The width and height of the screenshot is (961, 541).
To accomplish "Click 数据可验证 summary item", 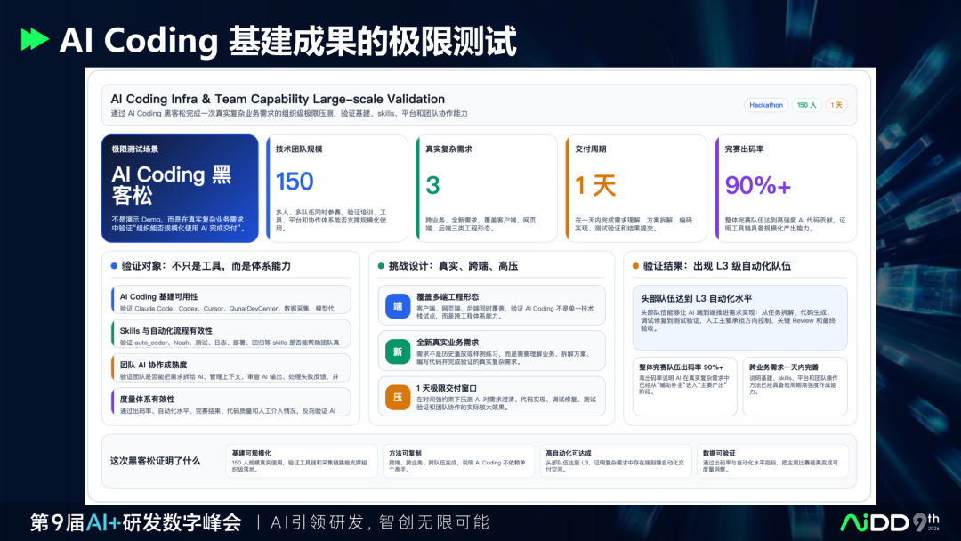I will [x=772, y=461].
